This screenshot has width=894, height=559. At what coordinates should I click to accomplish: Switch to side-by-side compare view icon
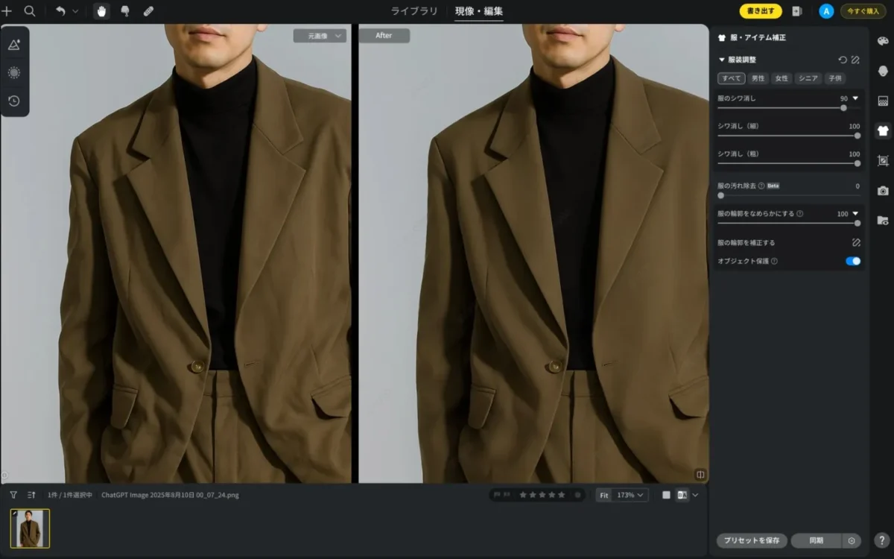682,495
